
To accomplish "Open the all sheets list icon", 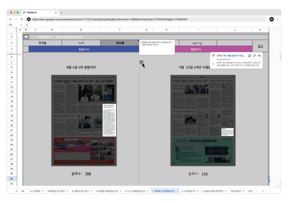I will click(23, 191).
